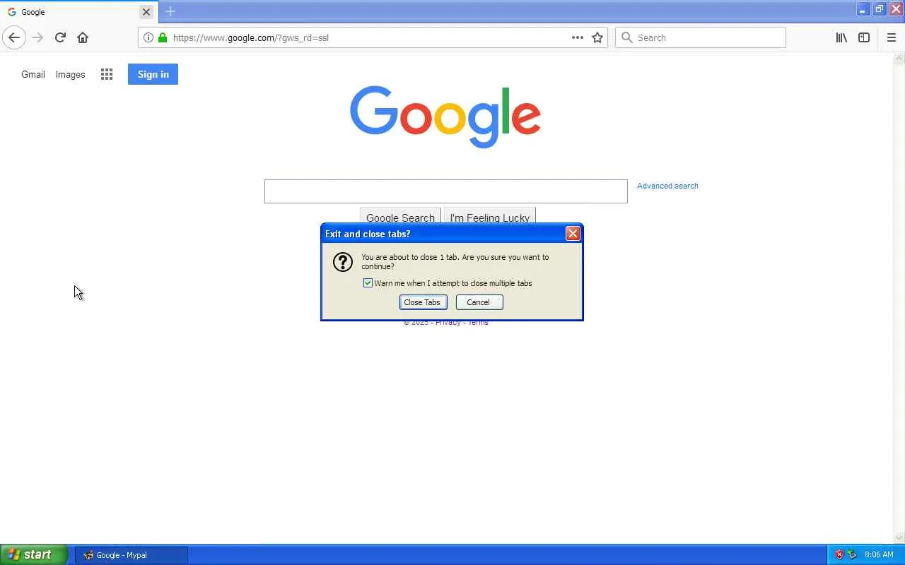905x565 pixels.
Task: Close the Exit and close tabs dialog
Action: (x=573, y=234)
